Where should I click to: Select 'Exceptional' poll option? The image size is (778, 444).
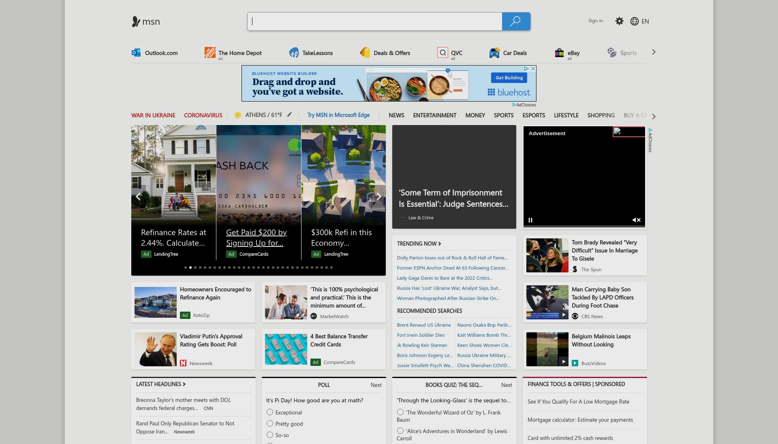pos(270,412)
